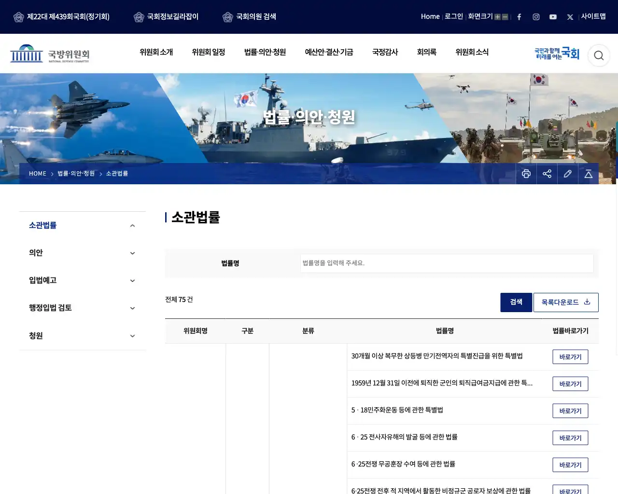Screen dimensions: 618x494
Task: Click emblem icon beside 국회의원 검색
Action: [x=228, y=17]
